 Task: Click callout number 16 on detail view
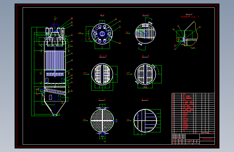pyautogui.click(x=200, y=27)
